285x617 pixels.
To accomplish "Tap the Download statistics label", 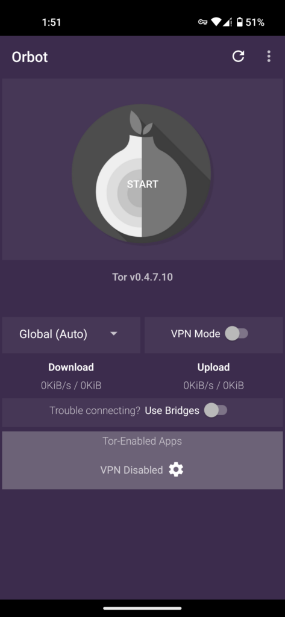I will 71,367.
